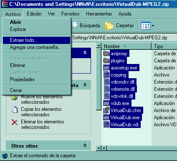The image size is (177, 161).
Task: Open the Ayuda menu
Action: pyautogui.click(x=125, y=14)
